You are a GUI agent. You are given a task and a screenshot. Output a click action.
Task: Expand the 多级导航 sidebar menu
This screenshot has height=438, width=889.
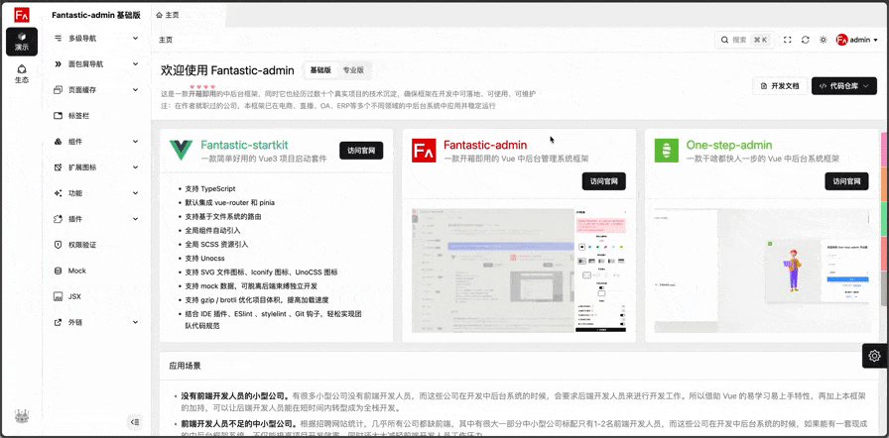click(94, 38)
